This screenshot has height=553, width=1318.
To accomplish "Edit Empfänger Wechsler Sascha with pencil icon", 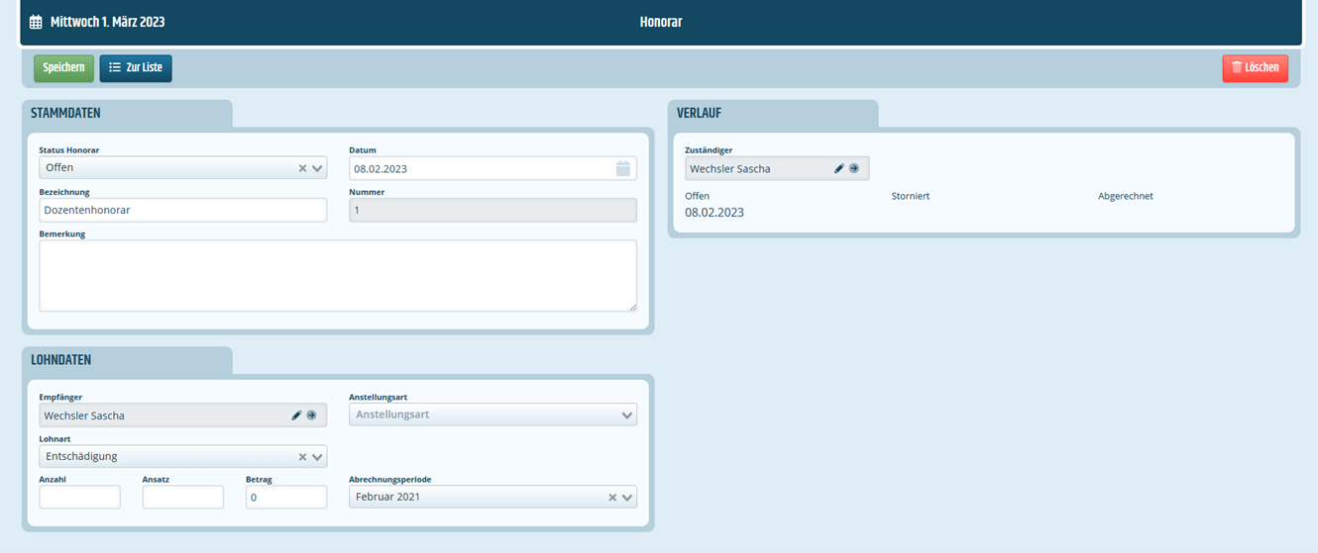I will click(296, 415).
